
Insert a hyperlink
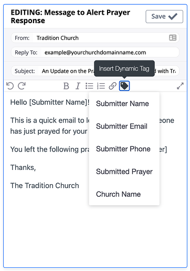click(112, 86)
